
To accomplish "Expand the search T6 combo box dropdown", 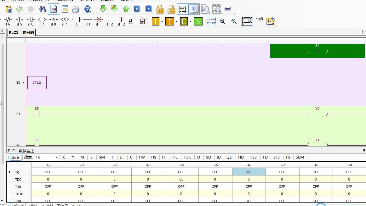I will 56,157.
